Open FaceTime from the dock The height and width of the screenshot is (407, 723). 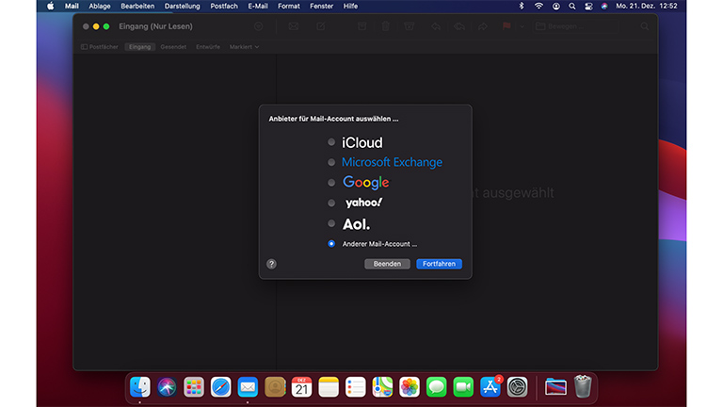point(463,386)
